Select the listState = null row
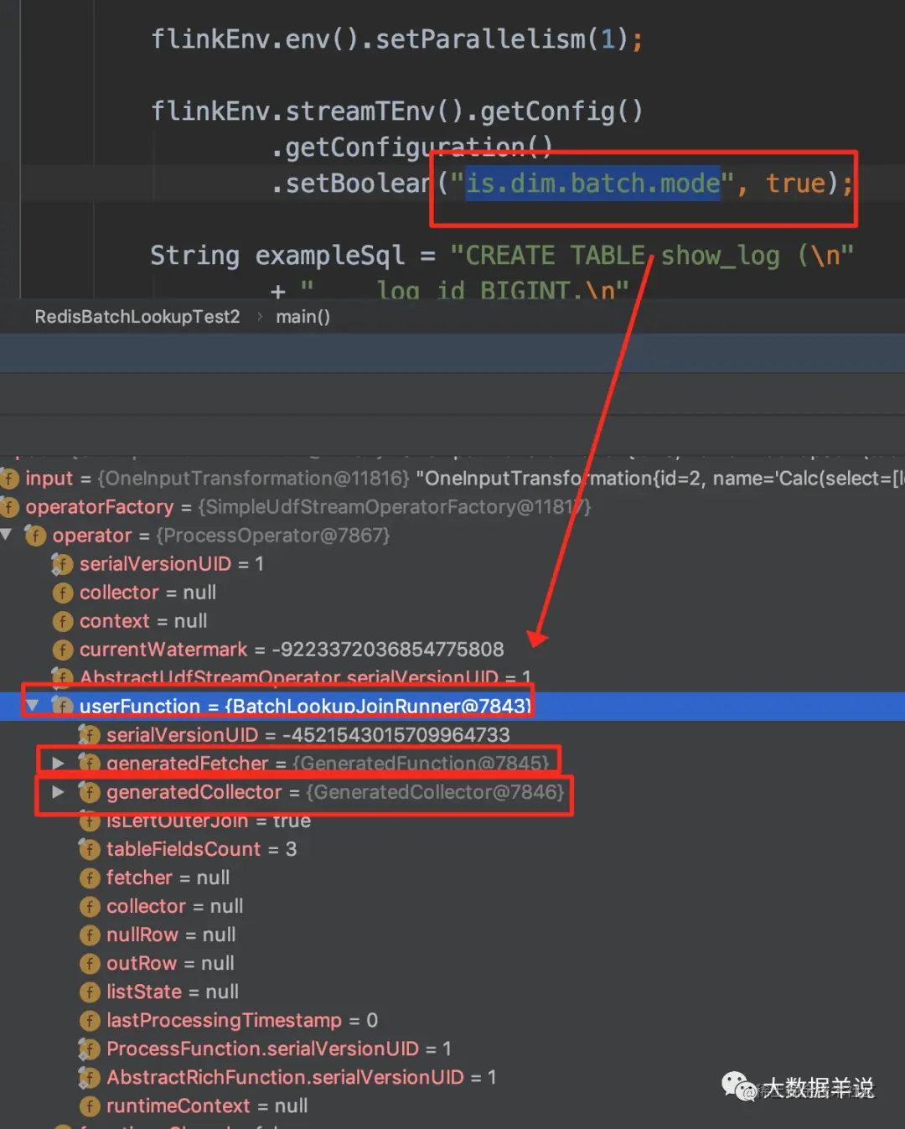 coord(452,992)
